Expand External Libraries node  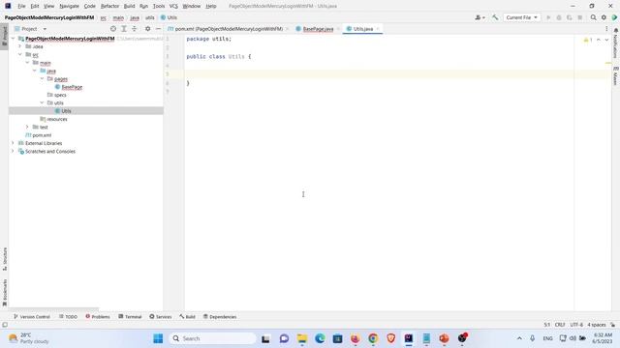[13, 143]
